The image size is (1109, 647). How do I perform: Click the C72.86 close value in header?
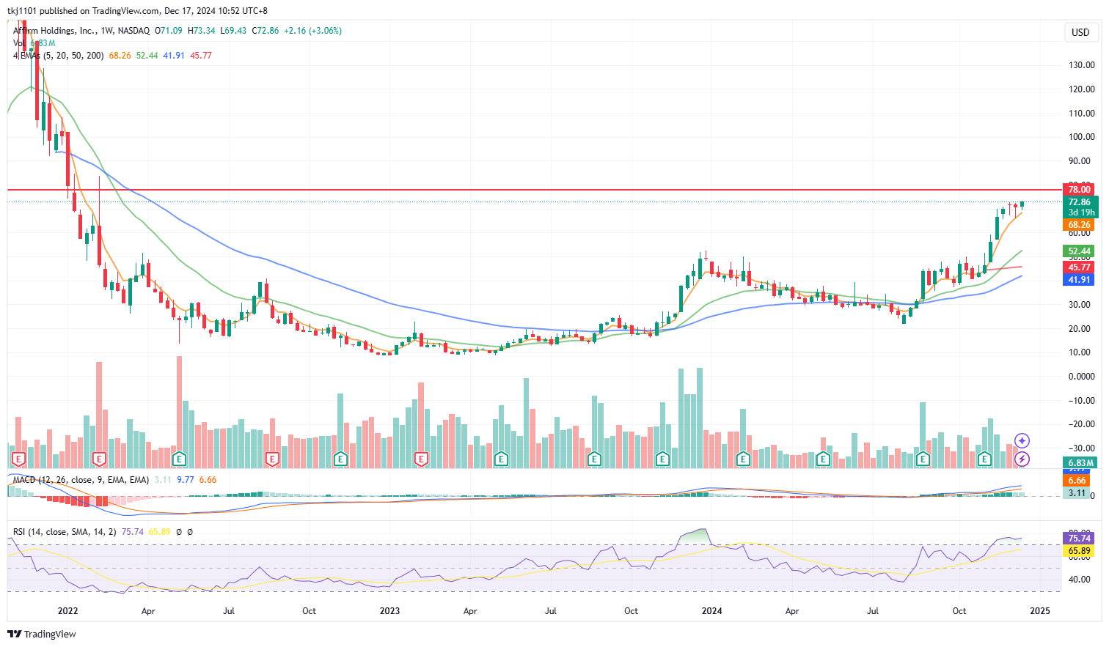266,31
